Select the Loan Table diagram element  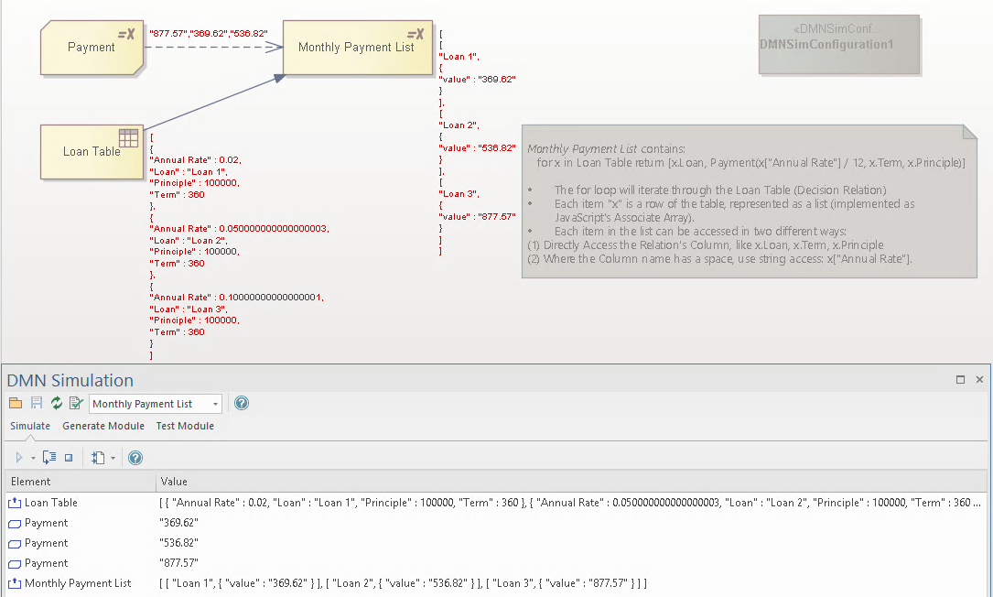(92, 151)
